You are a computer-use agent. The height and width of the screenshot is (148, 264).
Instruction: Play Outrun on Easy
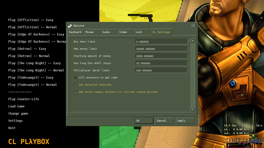tap(27, 49)
